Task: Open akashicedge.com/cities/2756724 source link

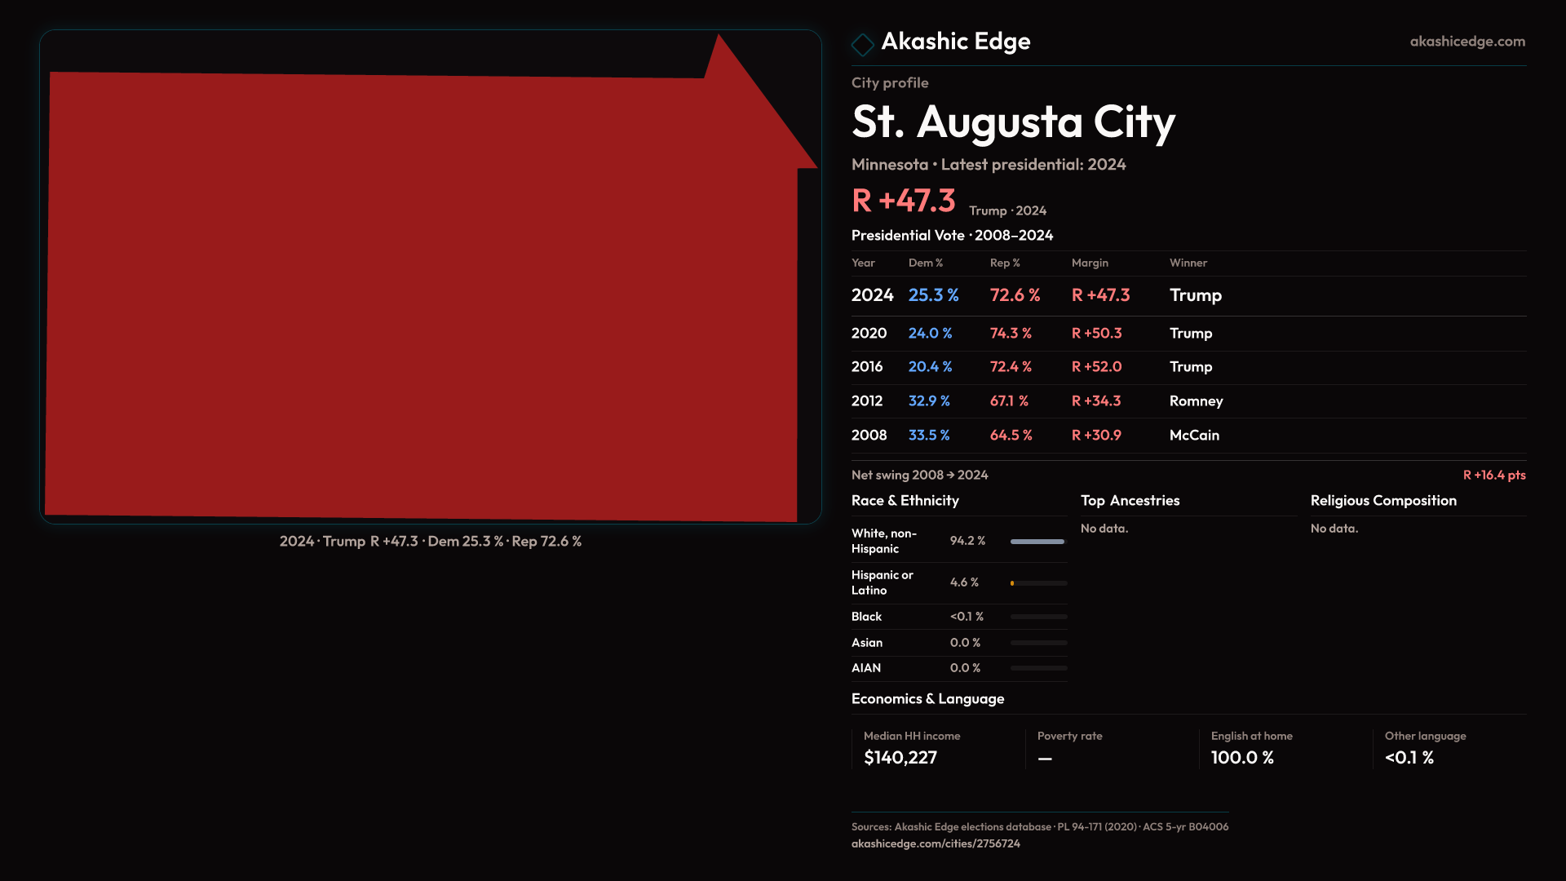Action: pyautogui.click(x=936, y=843)
